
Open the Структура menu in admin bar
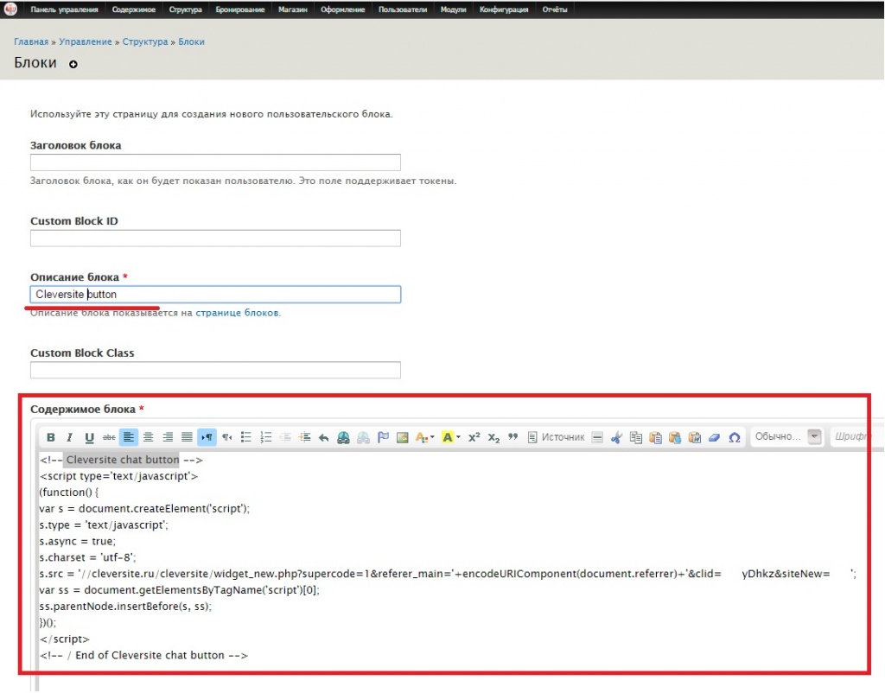coord(186,10)
